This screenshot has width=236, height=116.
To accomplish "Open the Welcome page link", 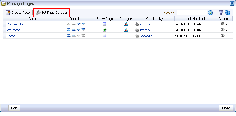I will 13,30.
